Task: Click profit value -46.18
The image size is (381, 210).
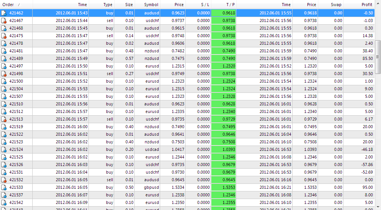Action: 367,150
